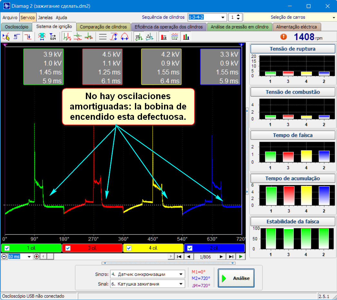Open the Sincro source dropdown

(x=181, y=274)
